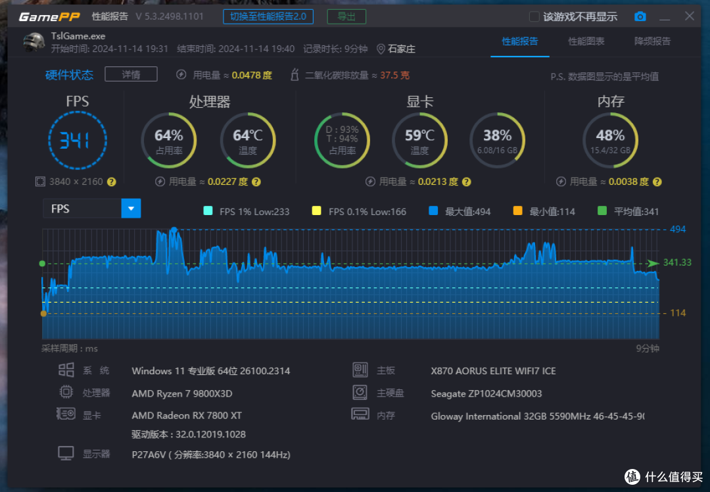
Task: Click the FPS gauge showing 341
Action: [x=78, y=141]
